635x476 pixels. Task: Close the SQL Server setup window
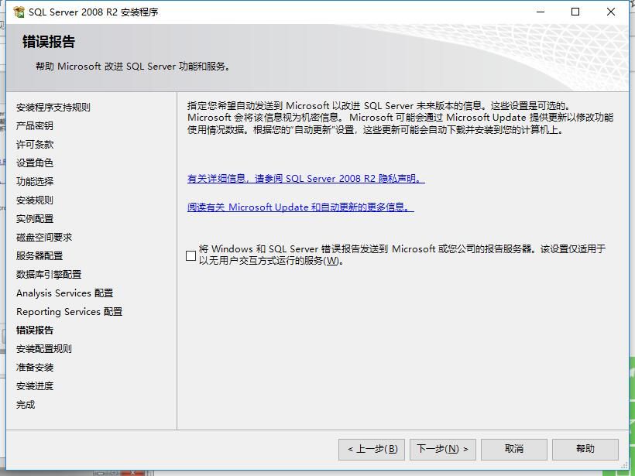point(611,12)
